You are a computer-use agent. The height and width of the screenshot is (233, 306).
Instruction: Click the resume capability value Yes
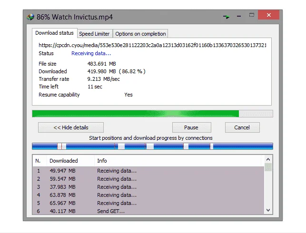128,95
